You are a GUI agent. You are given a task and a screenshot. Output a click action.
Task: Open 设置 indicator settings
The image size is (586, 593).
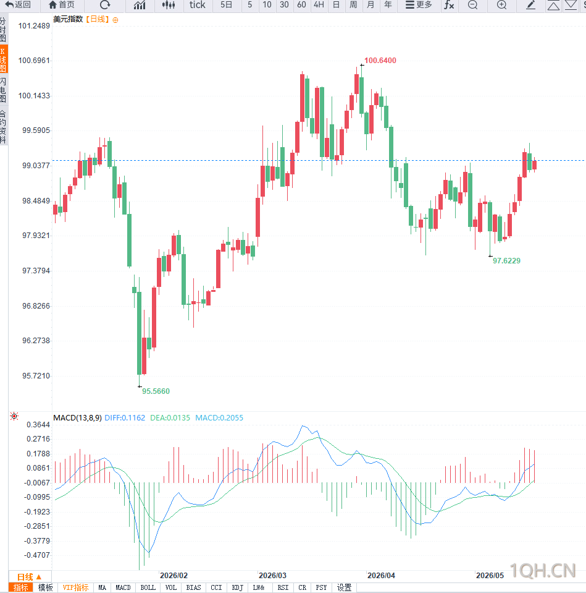tap(345, 587)
